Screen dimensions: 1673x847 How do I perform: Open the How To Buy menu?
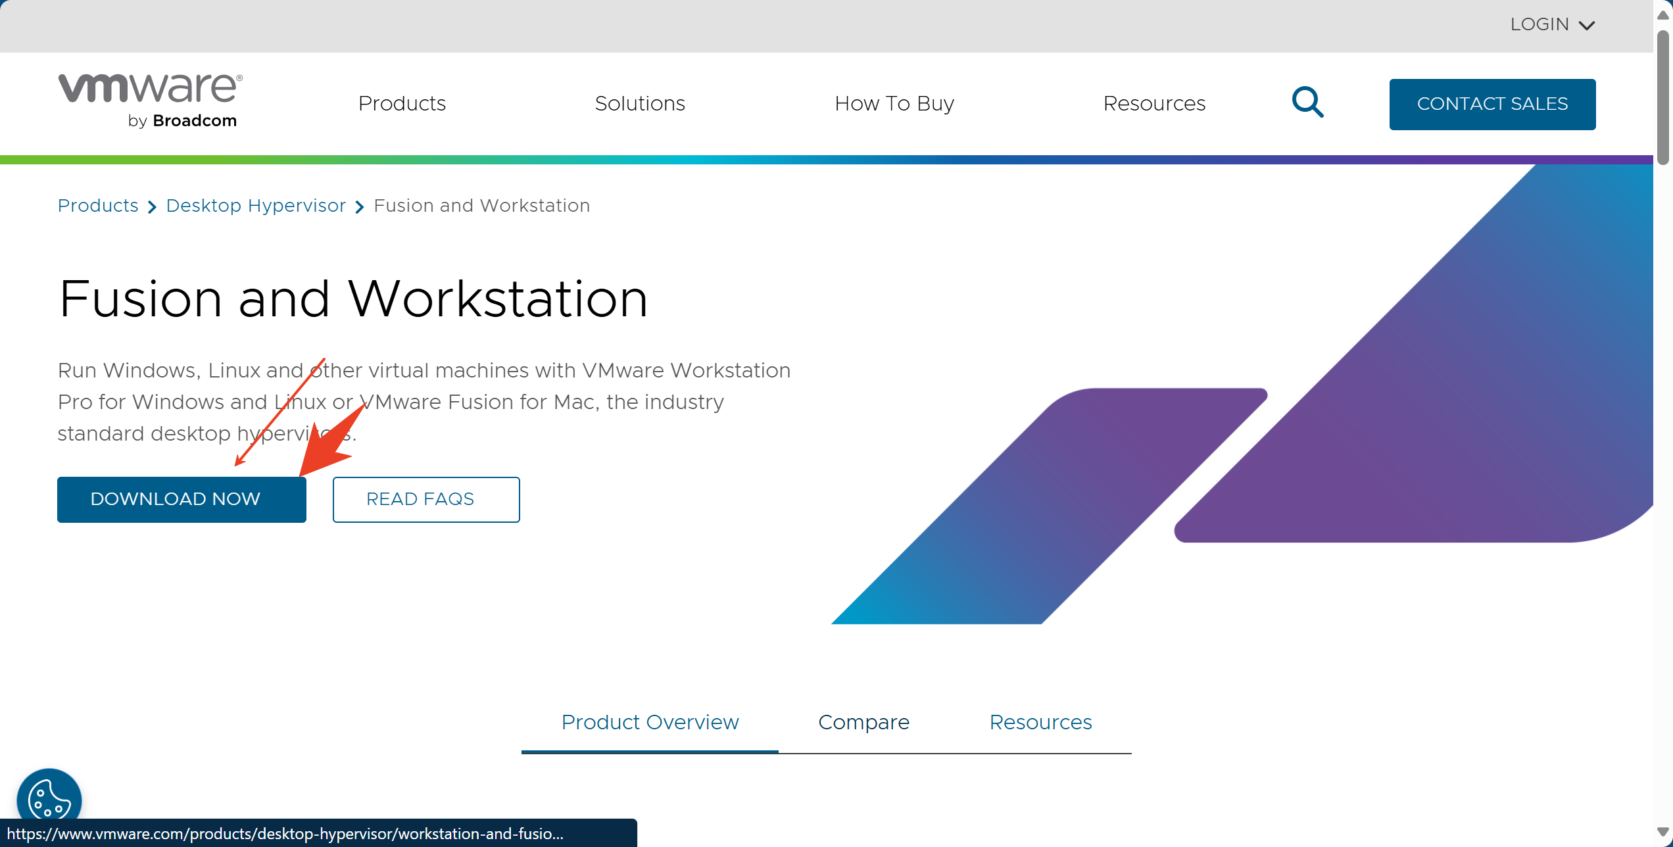click(x=894, y=103)
